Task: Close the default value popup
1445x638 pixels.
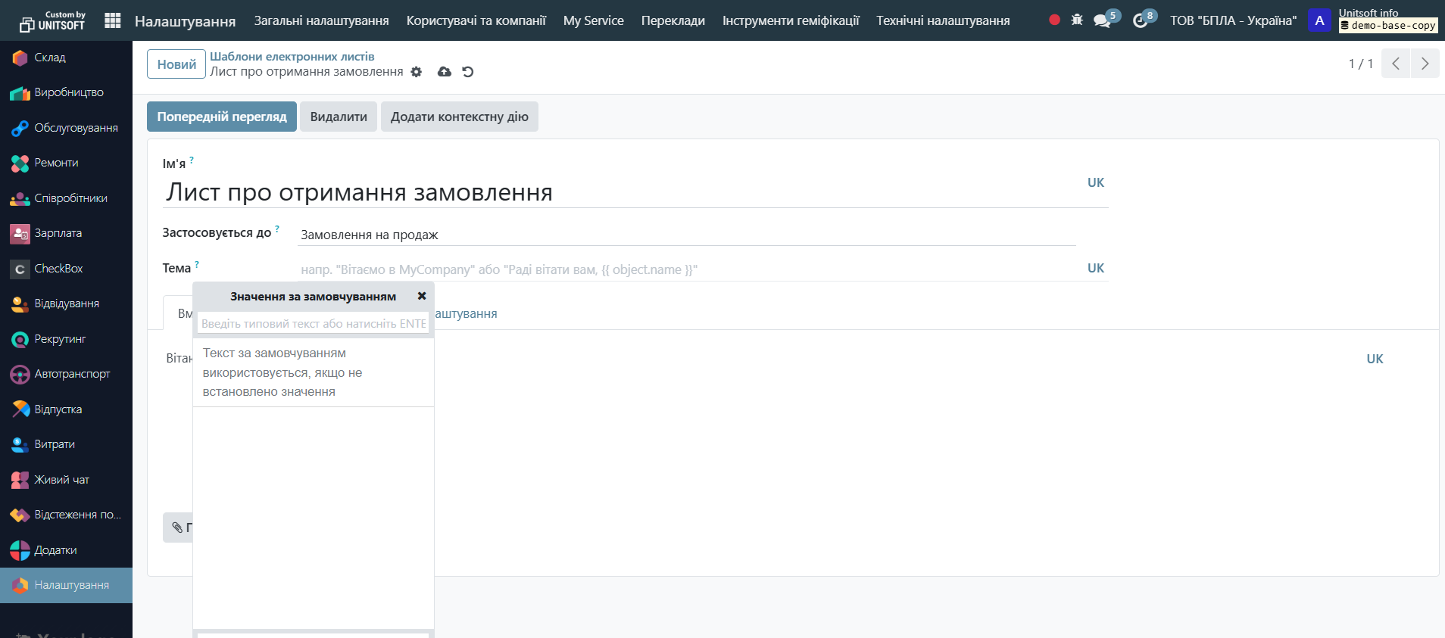Action: tap(422, 296)
